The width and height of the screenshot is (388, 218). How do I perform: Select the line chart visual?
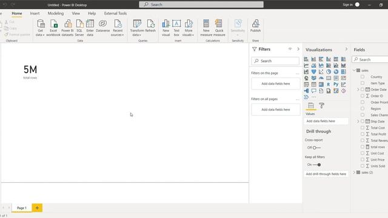click(306, 65)
